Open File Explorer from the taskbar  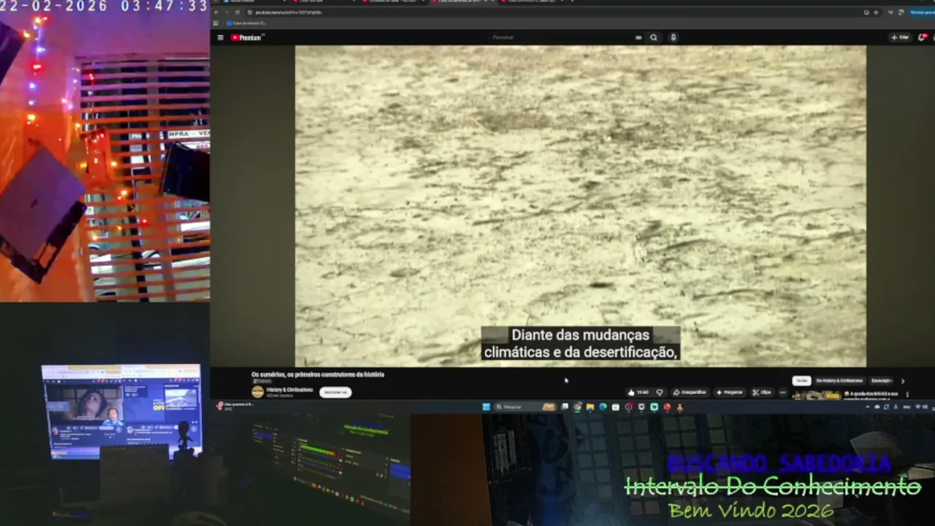point(589,407)
